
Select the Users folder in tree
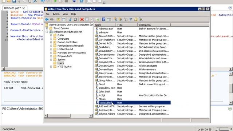coord(61,63)
